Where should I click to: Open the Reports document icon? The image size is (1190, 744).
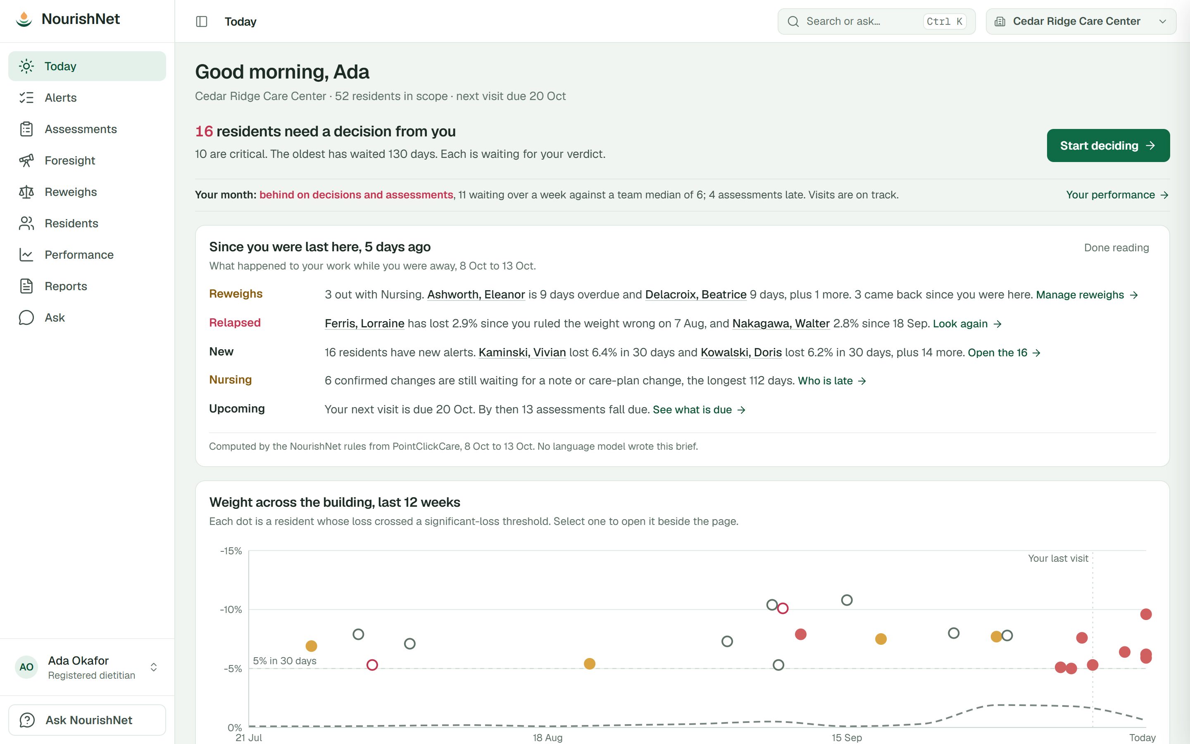point(26,286)
